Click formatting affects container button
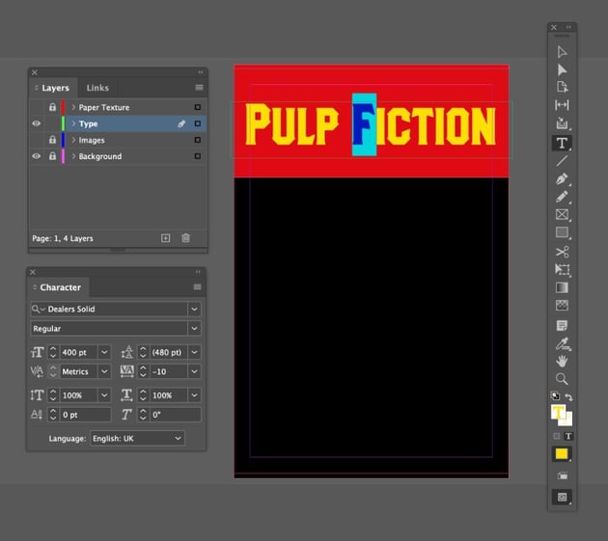Image resolution: width=608 pixels, height=541 pixels. click(557, 436)
